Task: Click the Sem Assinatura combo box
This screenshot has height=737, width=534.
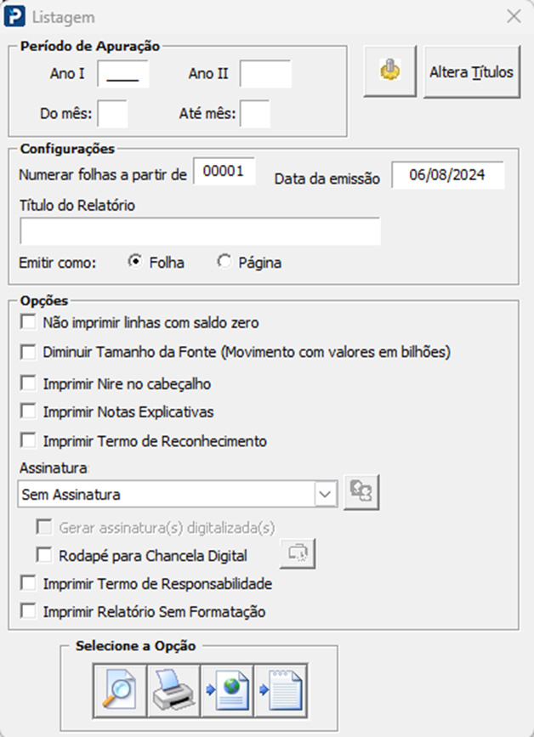Action: click(x=178, y=494)
